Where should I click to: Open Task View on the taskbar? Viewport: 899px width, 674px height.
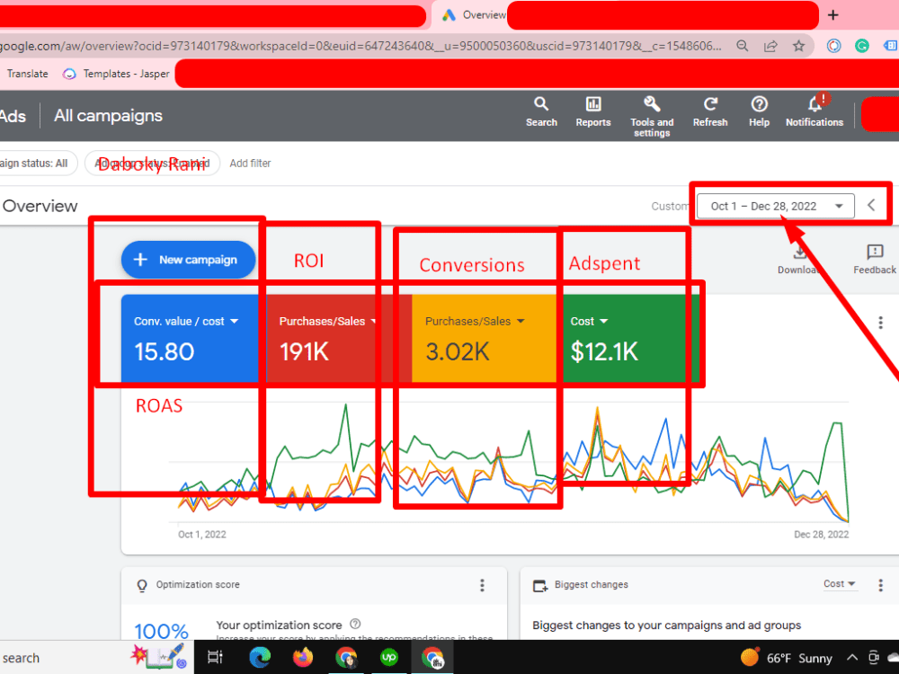tap(215, 658)
